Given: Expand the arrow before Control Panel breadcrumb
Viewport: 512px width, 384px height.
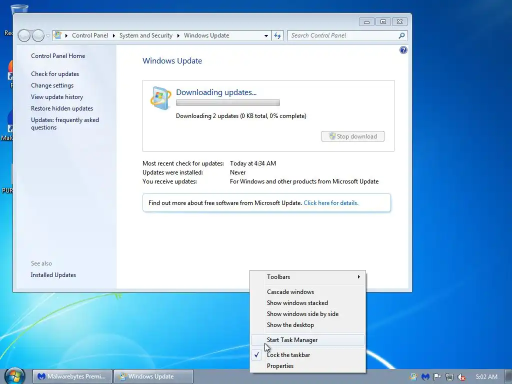Looking at the screenshot, I should [x=66, y=35].
